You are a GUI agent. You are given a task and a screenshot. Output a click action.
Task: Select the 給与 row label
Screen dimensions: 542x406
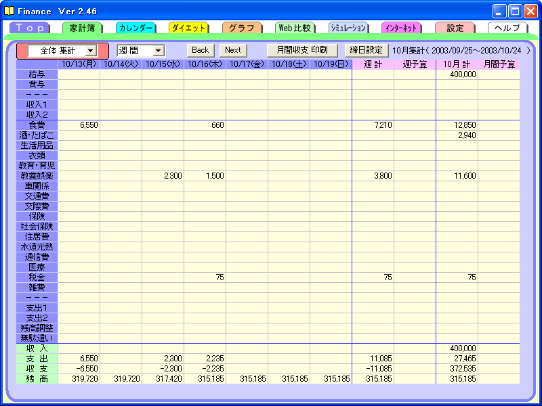tap(37, 74)
